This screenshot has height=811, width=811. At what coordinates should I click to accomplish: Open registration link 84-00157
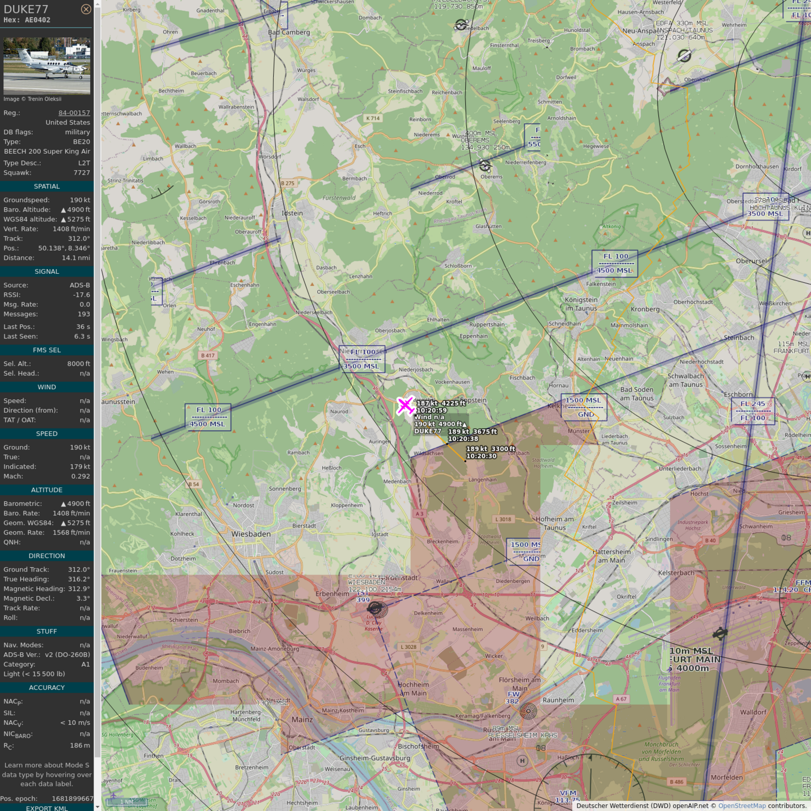point(74,113)
